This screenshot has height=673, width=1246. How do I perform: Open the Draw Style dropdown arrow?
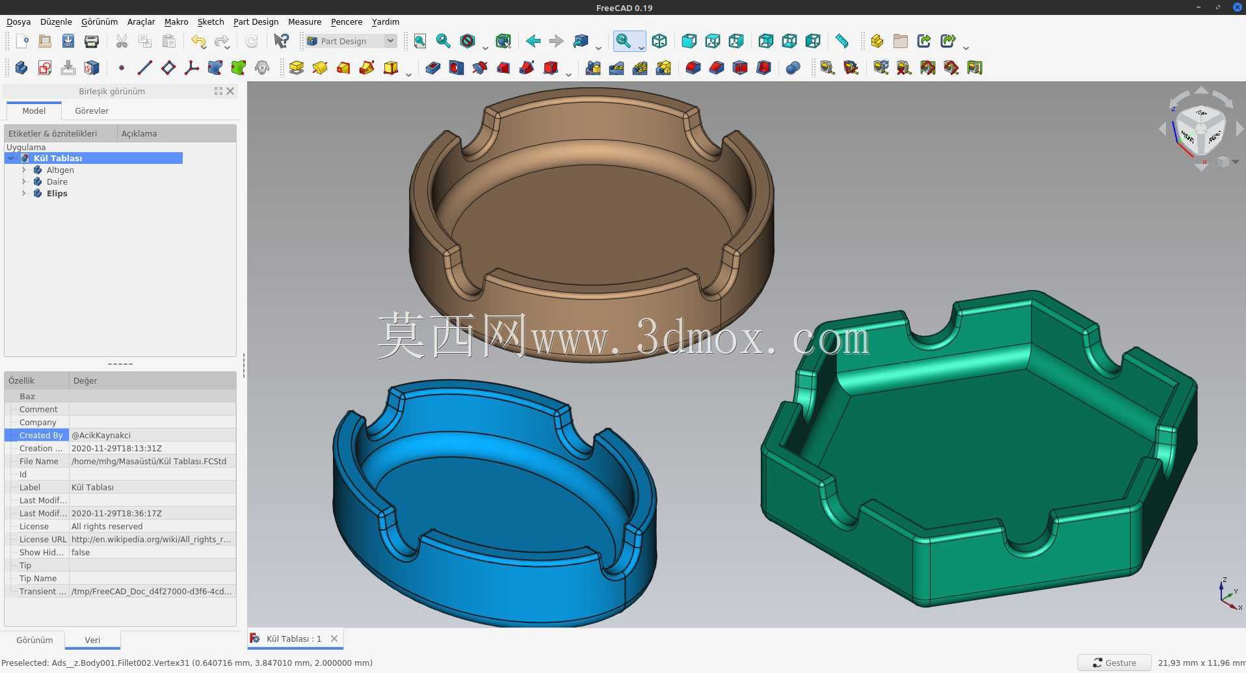485,47
